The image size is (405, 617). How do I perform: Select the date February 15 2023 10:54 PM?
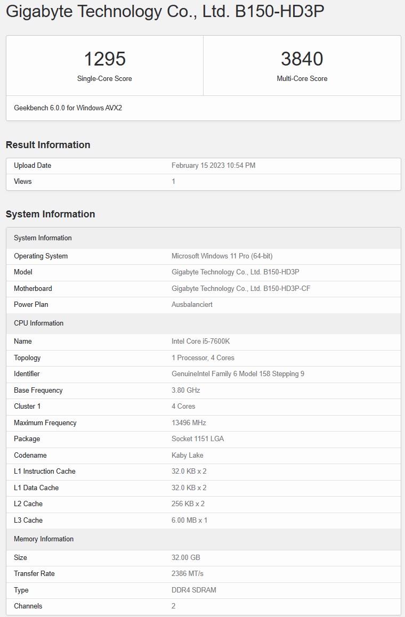213,166
